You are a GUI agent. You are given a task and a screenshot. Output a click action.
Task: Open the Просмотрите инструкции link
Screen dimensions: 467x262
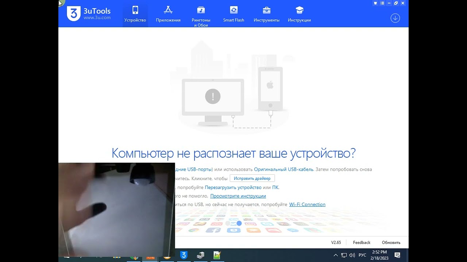pyautogui.click(x=238, y=196)
